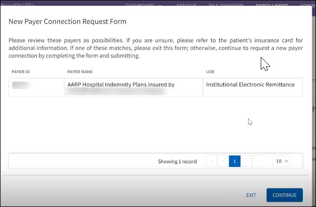Open the ENROLLMENT navigation tab
The height and width of the screenshot is (207, 316).
(271, 5)
